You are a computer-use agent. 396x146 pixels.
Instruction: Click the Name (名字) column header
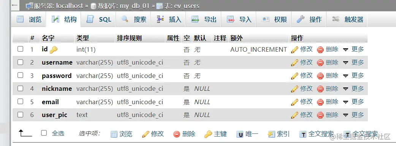point(48,38)
